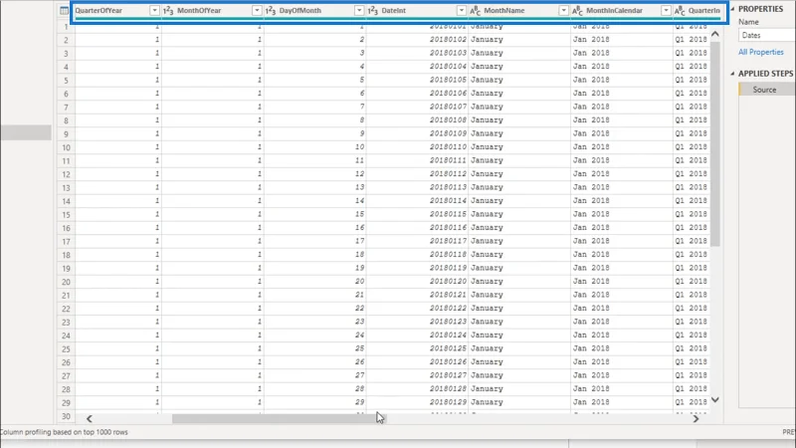The width and height of the screenshot is (796, 448).
Task: Collapse the Applied Steps section
Action: tap(732, 74)
